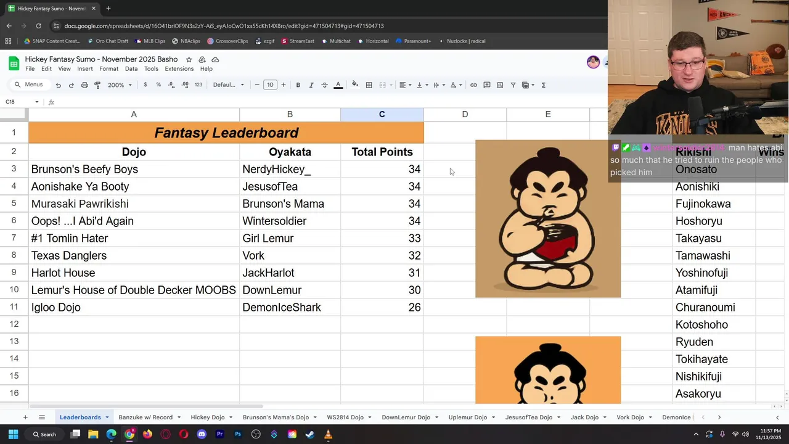Increase font size with plus button
The image size is (789, 444).
coord(284,85)
